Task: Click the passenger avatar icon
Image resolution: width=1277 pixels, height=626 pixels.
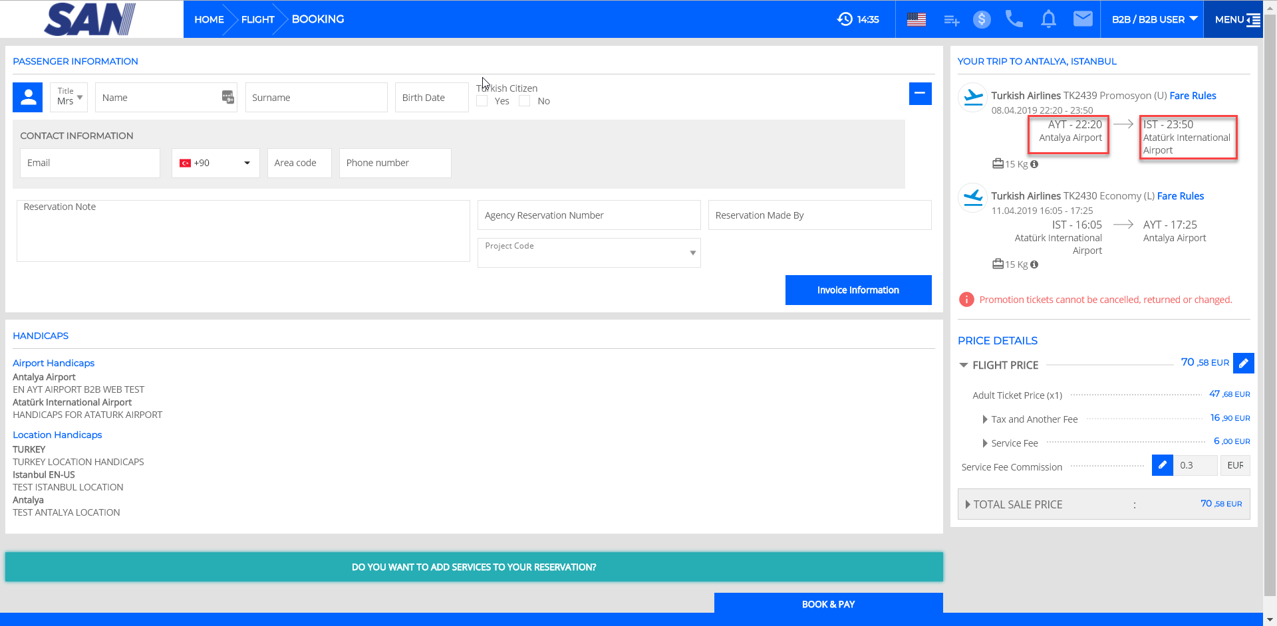Action: [x=28, y=98]
